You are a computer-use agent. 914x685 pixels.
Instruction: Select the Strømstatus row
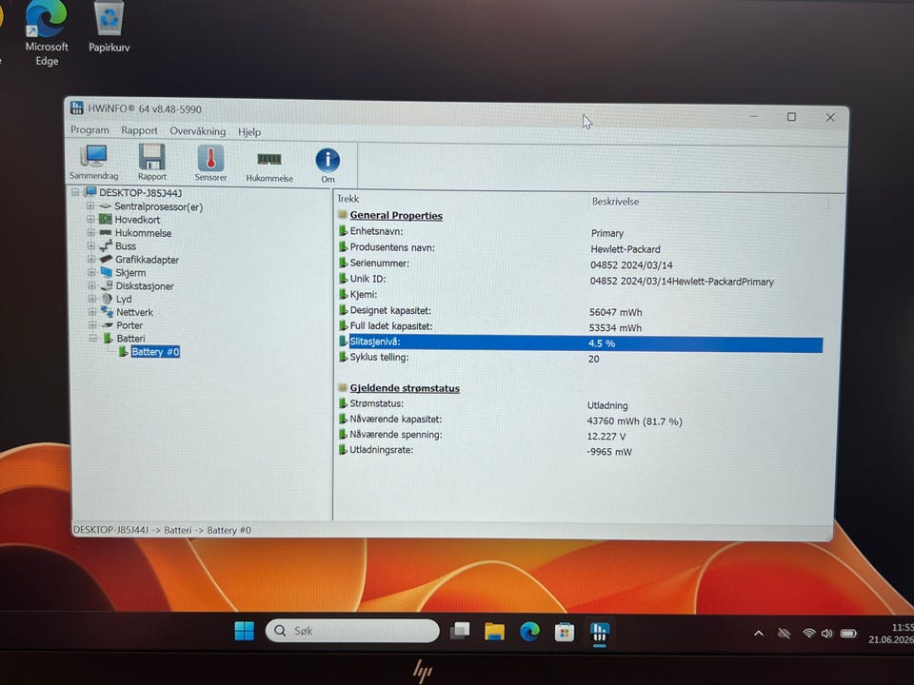pos(581,404)
